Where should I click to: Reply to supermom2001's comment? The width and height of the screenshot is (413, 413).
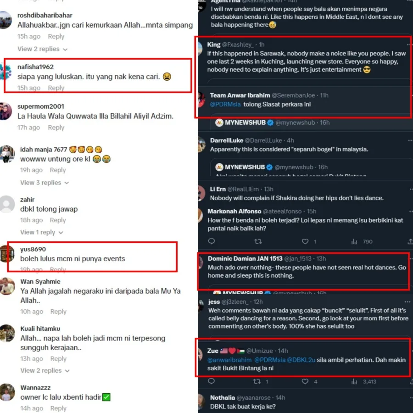pyautogui.click(x=56, y=128)
